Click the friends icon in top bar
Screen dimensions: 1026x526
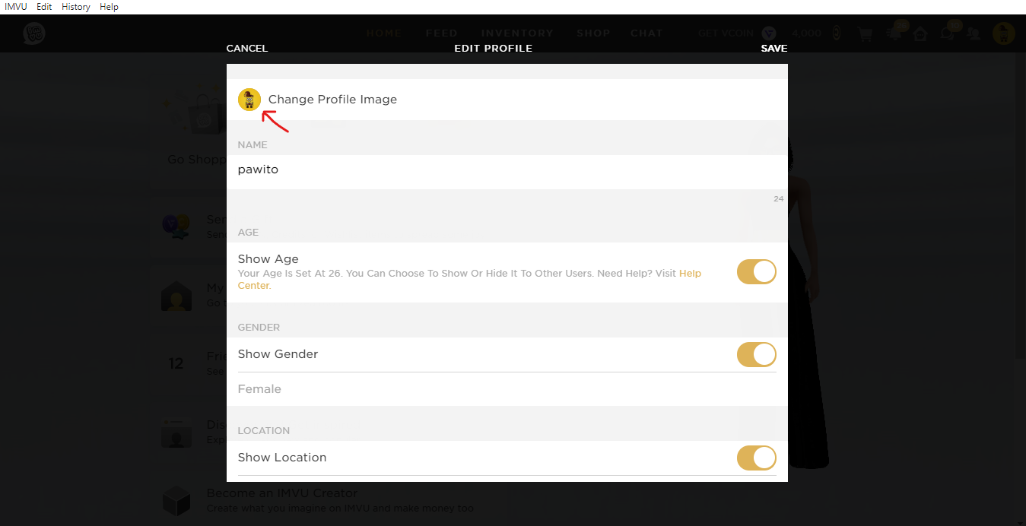click(975, 34)
